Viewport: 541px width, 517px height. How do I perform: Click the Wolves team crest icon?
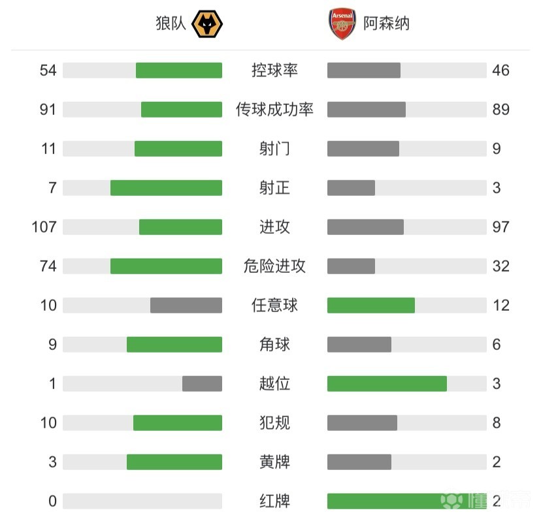[x=207, y=24]
